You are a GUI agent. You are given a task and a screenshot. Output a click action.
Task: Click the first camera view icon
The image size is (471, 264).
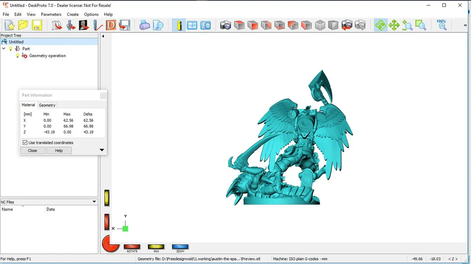(225, 25)
